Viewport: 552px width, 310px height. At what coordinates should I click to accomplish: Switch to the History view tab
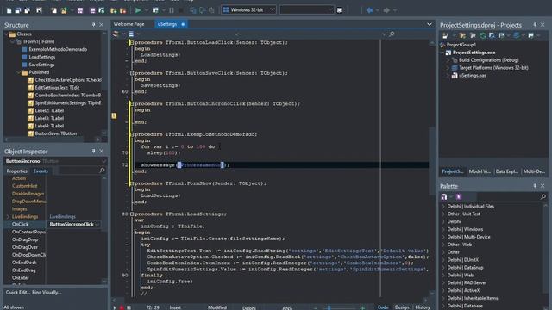(x=423, y=307)
